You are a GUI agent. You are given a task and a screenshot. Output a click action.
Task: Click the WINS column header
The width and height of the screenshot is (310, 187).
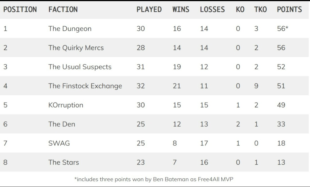[181, 9]
